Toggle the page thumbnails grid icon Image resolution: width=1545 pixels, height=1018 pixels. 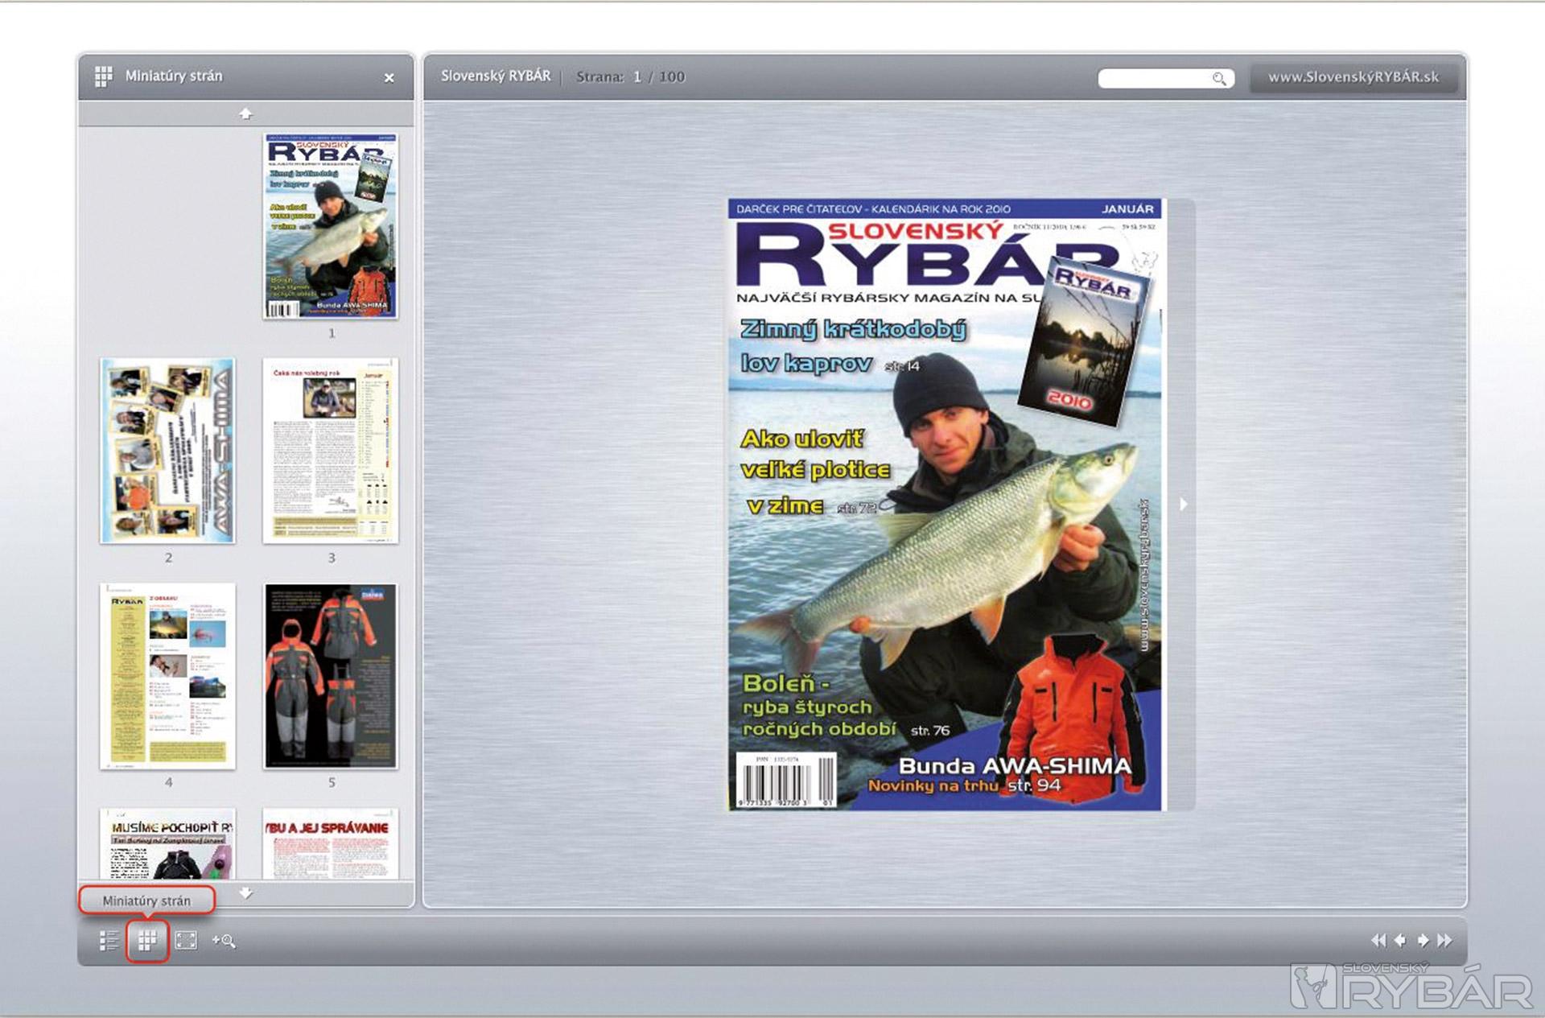pyautogui.click(x=147, y=940)
